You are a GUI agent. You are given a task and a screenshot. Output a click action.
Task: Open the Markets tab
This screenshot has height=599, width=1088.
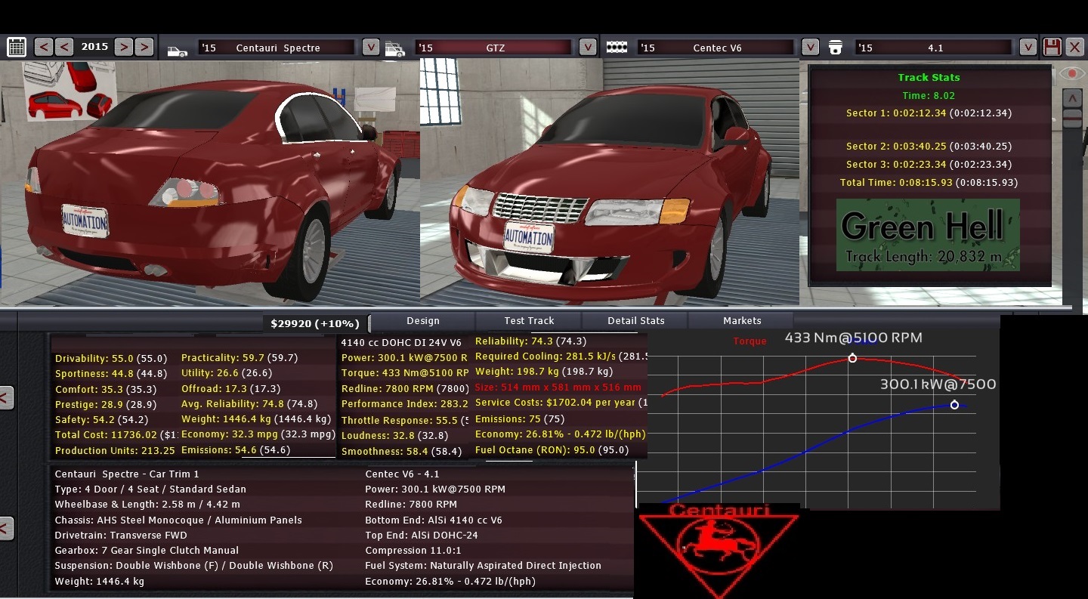click(x=742, y=321)
